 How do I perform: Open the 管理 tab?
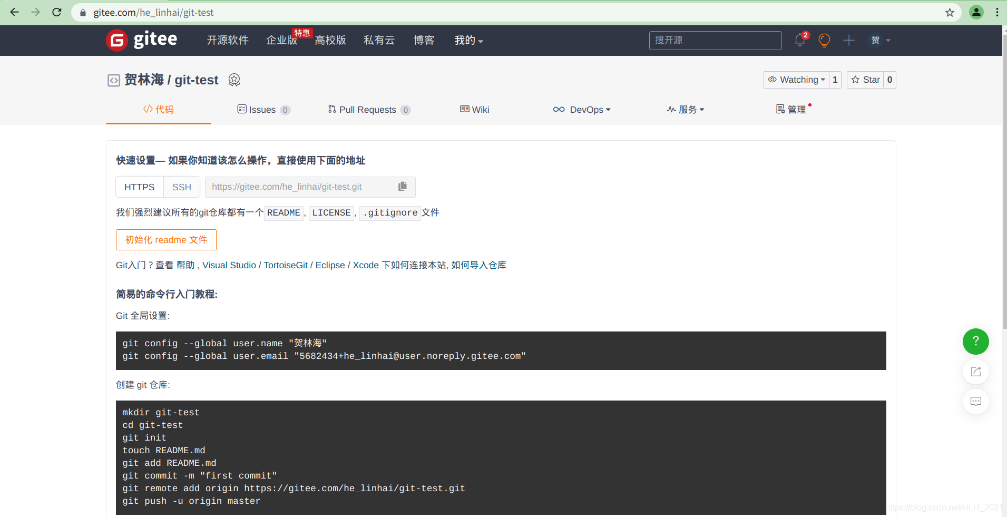(791, 110)
